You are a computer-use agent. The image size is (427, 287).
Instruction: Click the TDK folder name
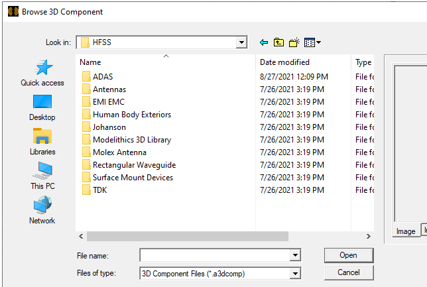click(x=99, y=190)
